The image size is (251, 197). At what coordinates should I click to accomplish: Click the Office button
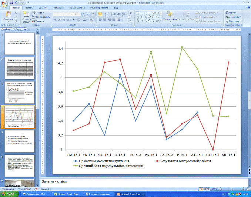point(4,4)
